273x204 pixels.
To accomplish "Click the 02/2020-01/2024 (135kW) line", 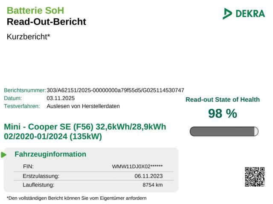I will [53, 136].
